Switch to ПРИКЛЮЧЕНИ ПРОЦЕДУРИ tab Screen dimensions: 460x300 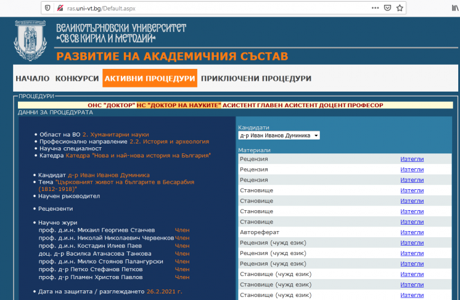pos(256,78)
